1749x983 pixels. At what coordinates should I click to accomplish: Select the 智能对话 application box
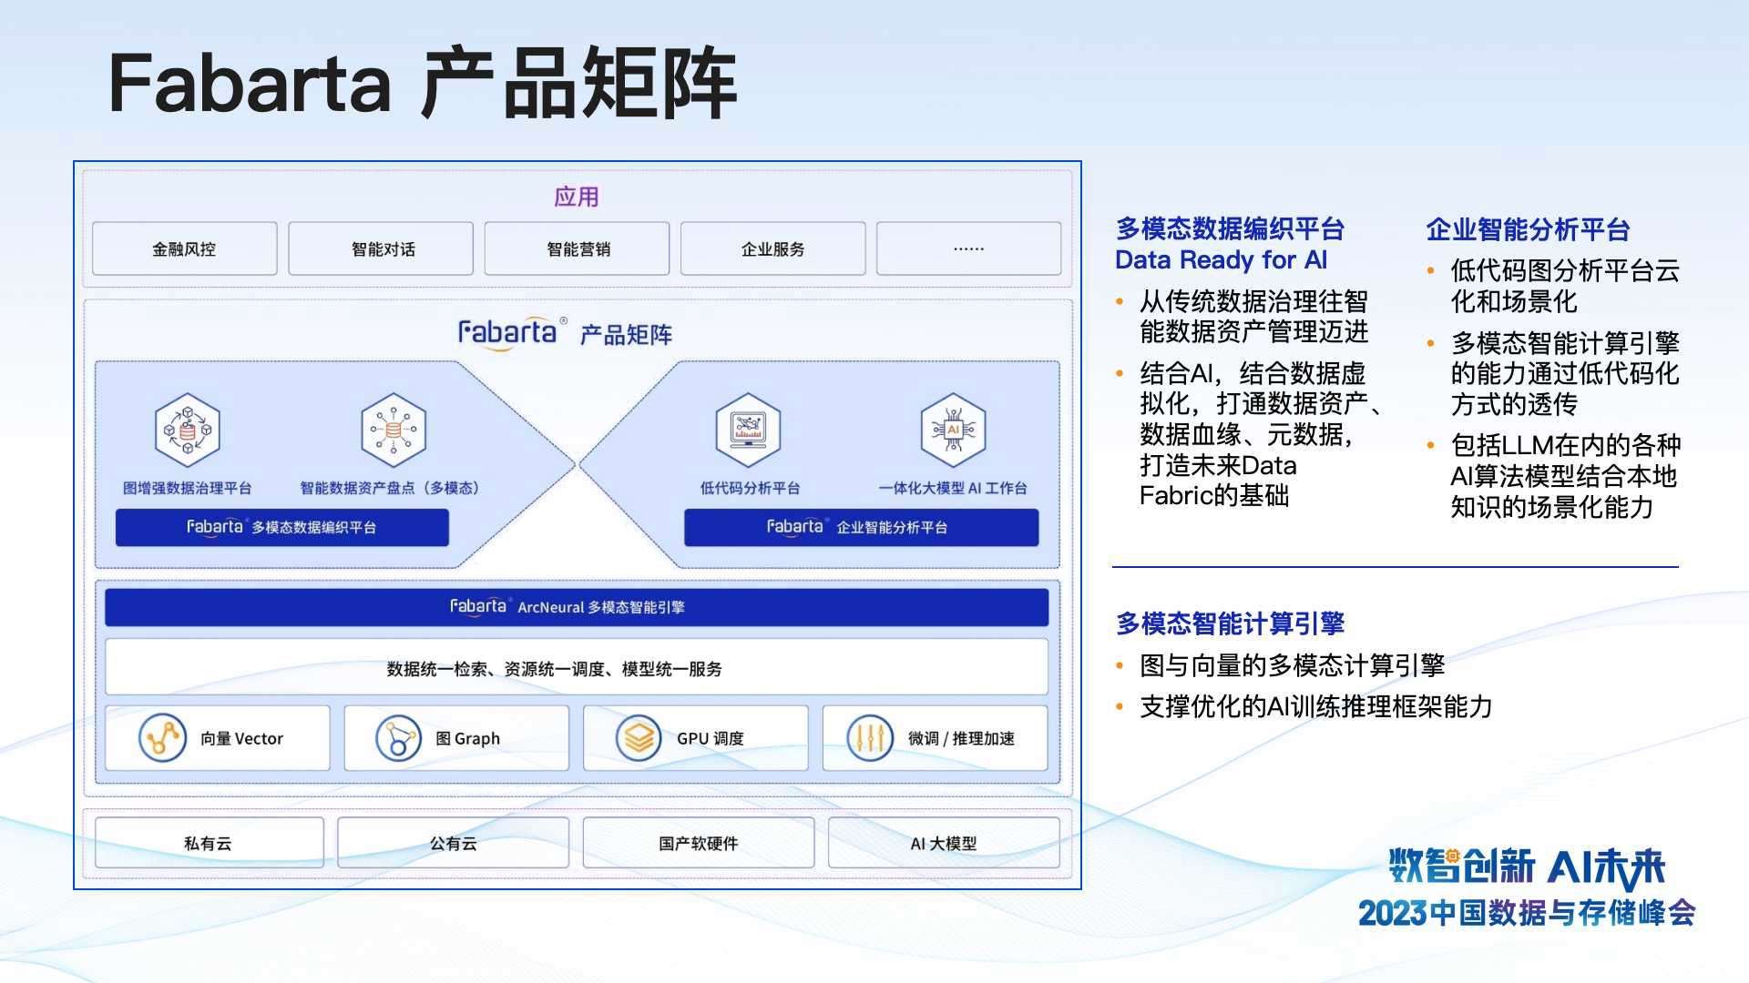381,248
